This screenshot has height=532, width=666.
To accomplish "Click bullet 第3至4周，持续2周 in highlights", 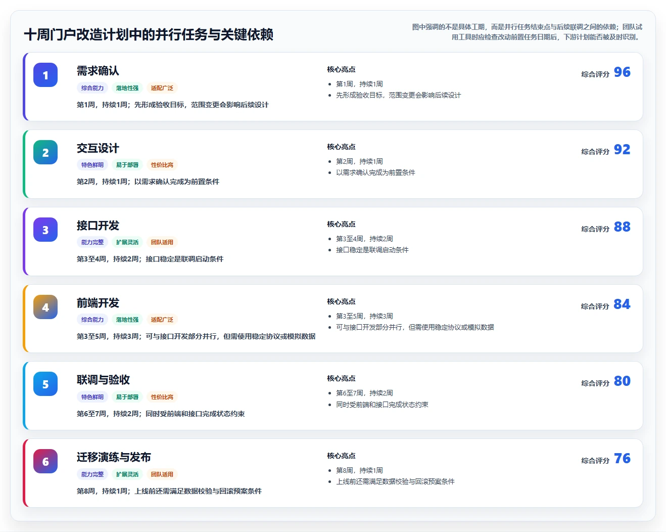I will [364, 239].
